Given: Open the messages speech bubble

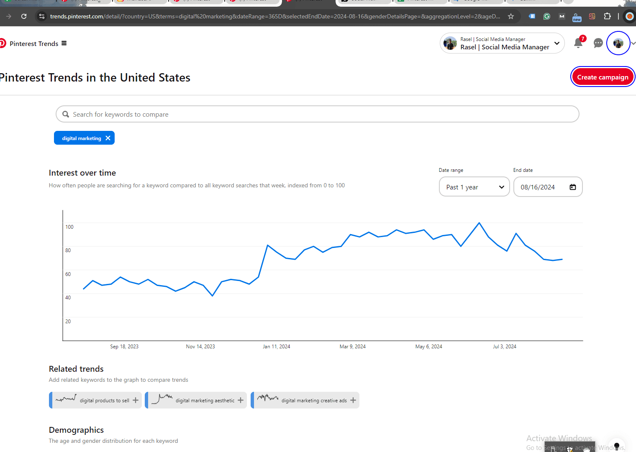Looking at the screenshot, I should [x=598, y=43].
